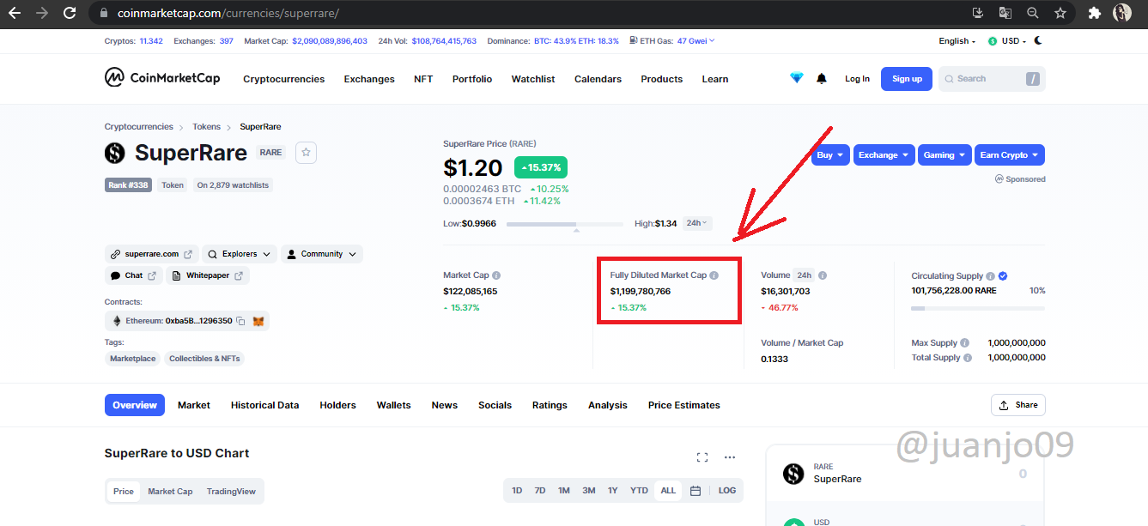Click the circulating supply progress bar

tap(978, 307)
